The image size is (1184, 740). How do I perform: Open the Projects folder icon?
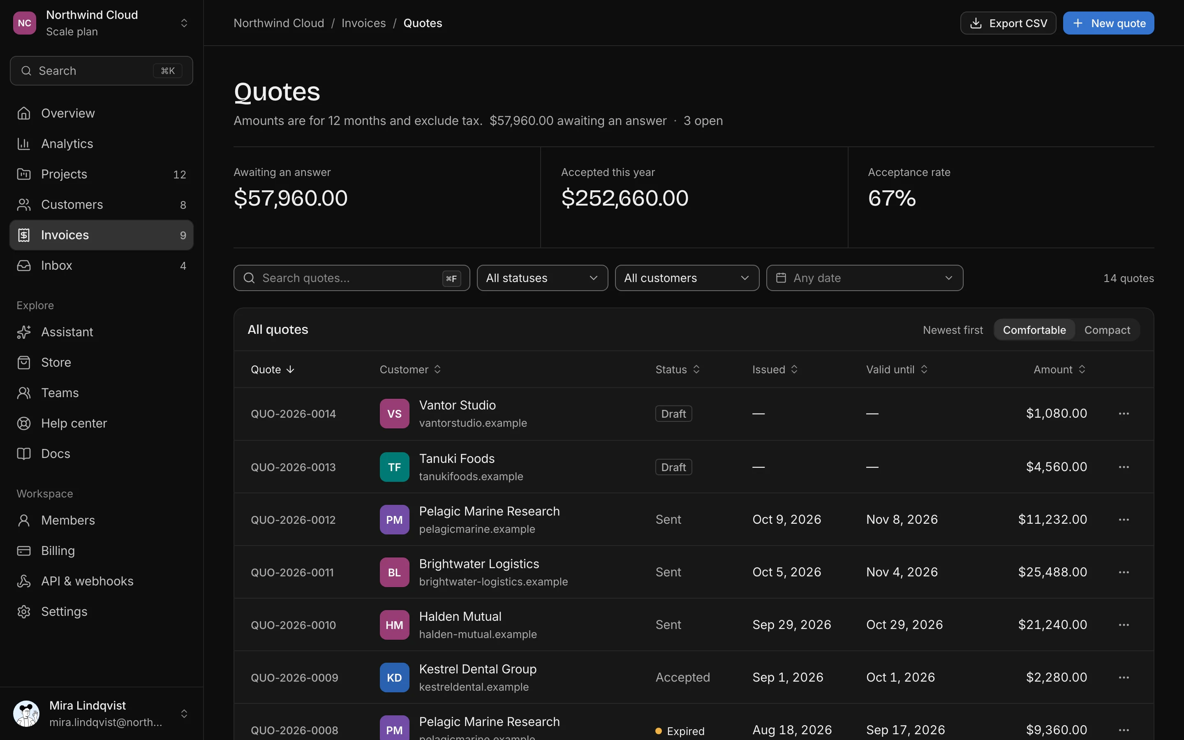point(23,174)
